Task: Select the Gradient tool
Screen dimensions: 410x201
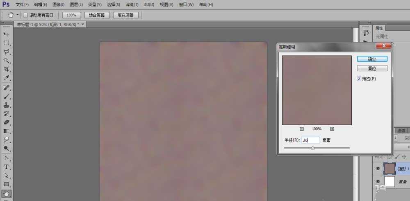Action: pyautogui.click(x=7, y=131)
